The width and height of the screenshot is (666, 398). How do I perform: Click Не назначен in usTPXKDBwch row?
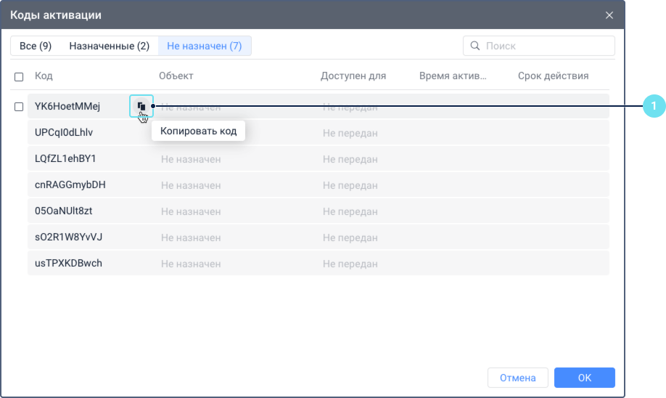[x=191, y=264]
